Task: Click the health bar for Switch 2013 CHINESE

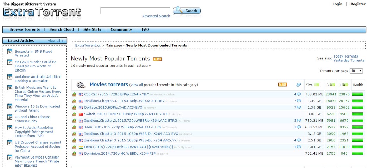Action: point(357,114)
